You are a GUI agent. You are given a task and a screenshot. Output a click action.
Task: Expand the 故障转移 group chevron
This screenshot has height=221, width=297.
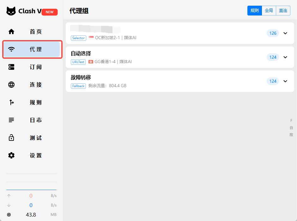click(x=285, y=81)
